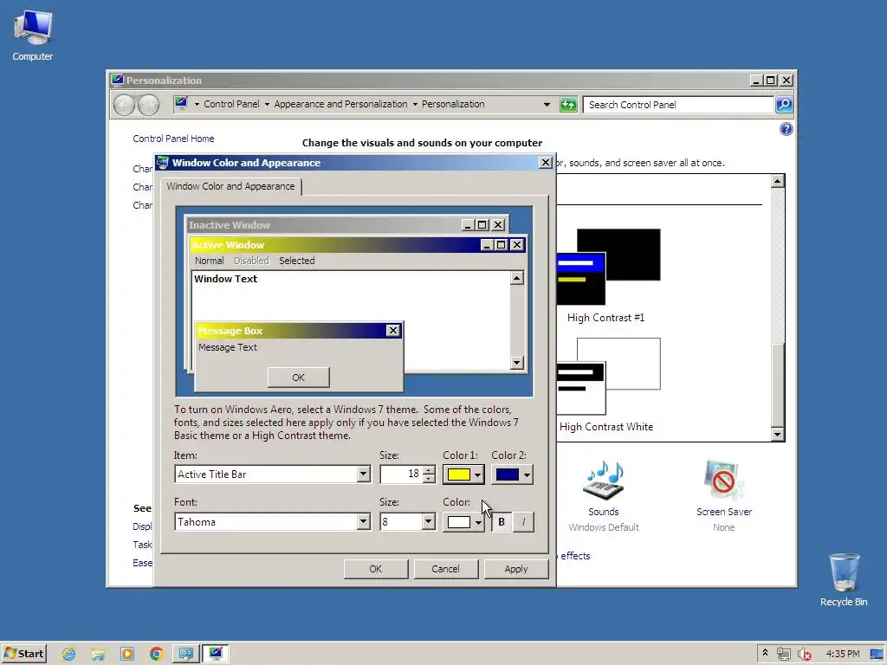
Task: Click the Cancel button in appearance dialog
Action: [446, 569]
